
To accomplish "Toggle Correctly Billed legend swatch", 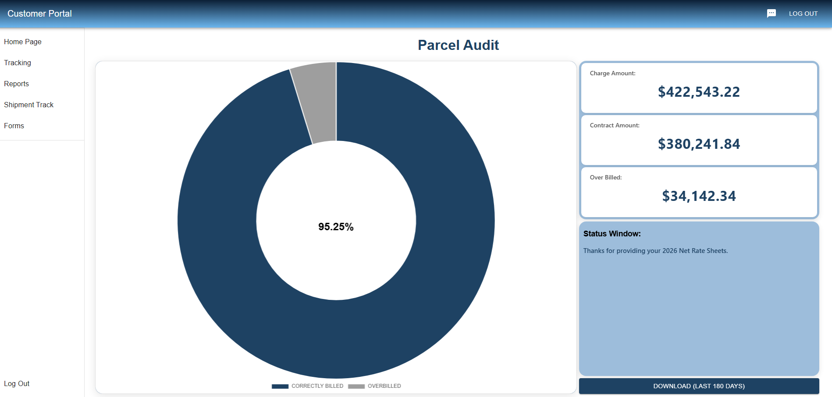I will pos(280,386).
